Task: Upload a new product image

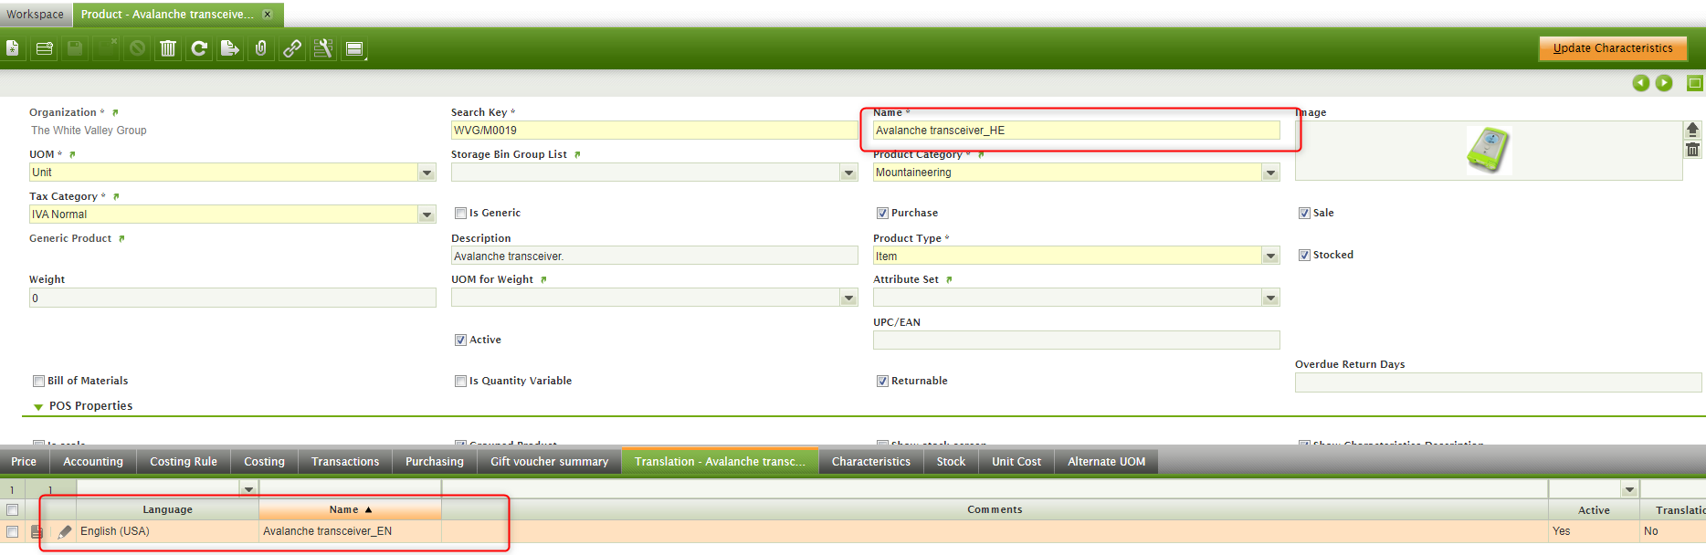Action: pos(1692,130)
